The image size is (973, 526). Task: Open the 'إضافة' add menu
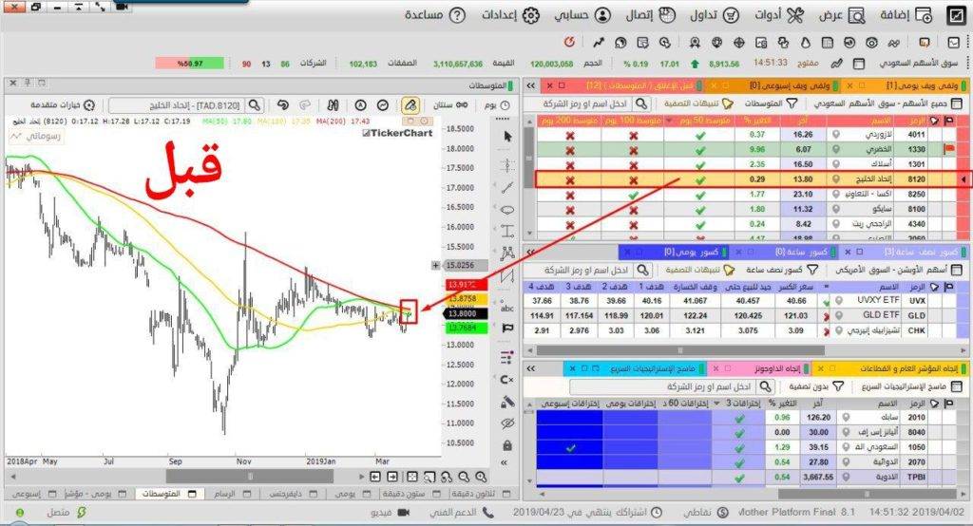[x=906, y=15]
